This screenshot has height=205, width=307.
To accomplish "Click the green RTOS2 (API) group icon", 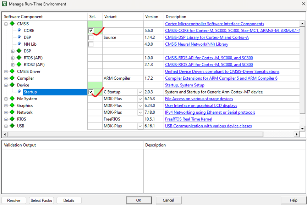I will point(19,65).
